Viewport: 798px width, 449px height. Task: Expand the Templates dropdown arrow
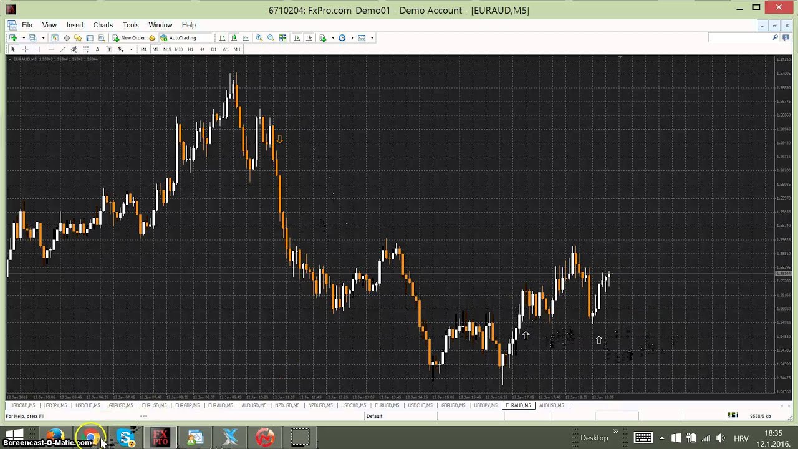click(x=372, y=38)
